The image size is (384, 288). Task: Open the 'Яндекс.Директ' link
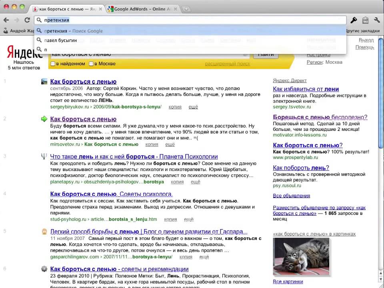pyautogui.click(x=290, y=80)
